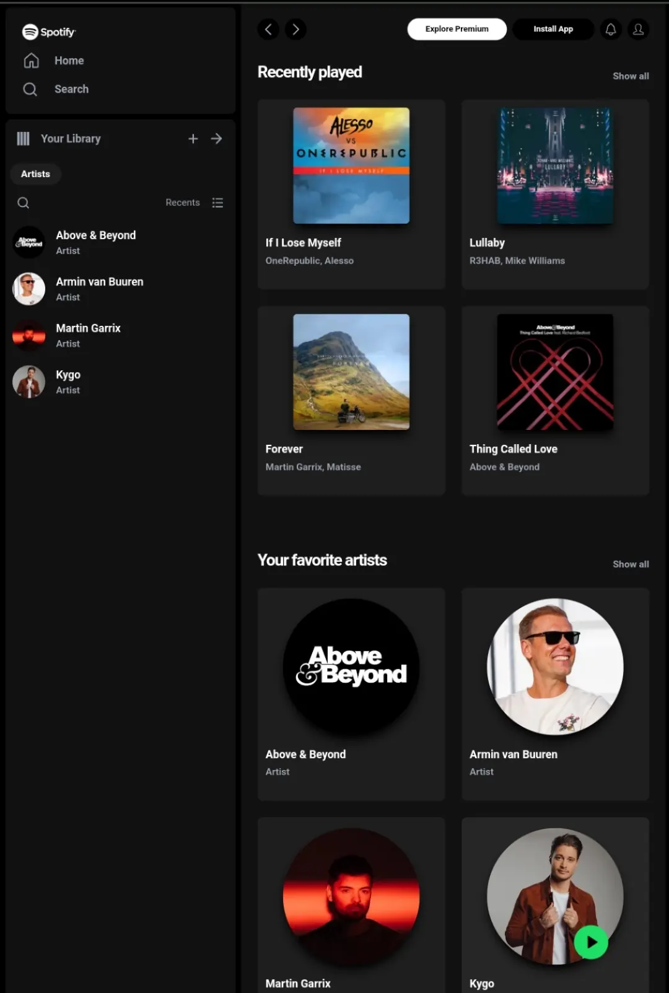
Task: Expand Your Library with the arrow icon
Action: (x=216, y=139)
